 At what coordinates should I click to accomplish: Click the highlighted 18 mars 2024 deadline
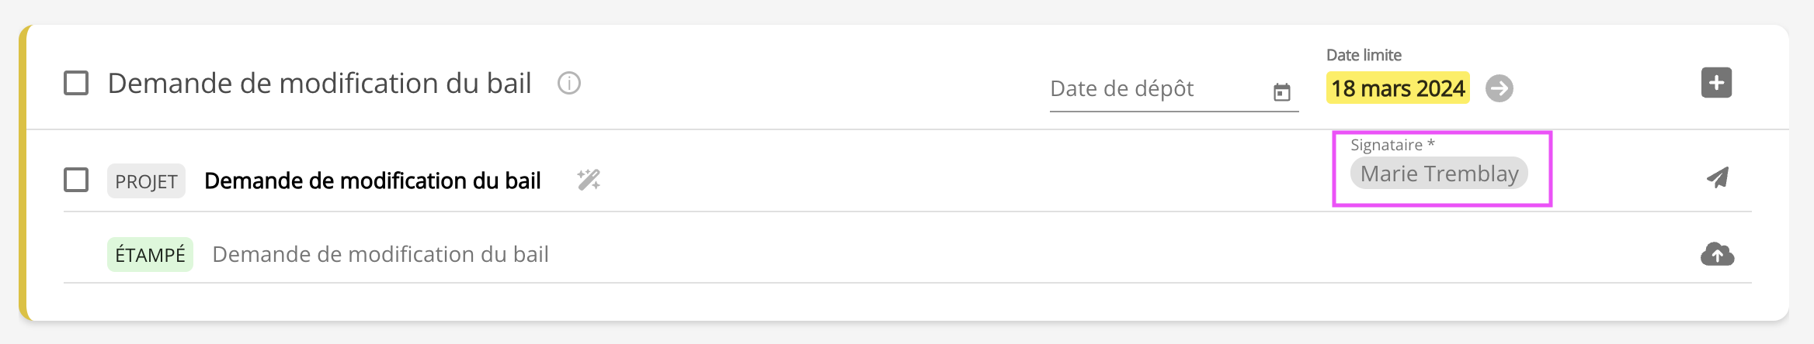pyautogui.click(x=1398, y=88)
